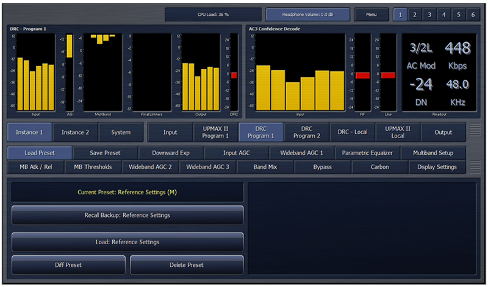The image size is (488, 287).
Task: Open the System tab
Action: pyautogui.click(x=121, y=132)
